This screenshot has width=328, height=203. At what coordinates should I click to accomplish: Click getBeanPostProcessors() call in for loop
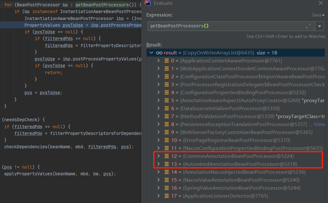[106, 5]
